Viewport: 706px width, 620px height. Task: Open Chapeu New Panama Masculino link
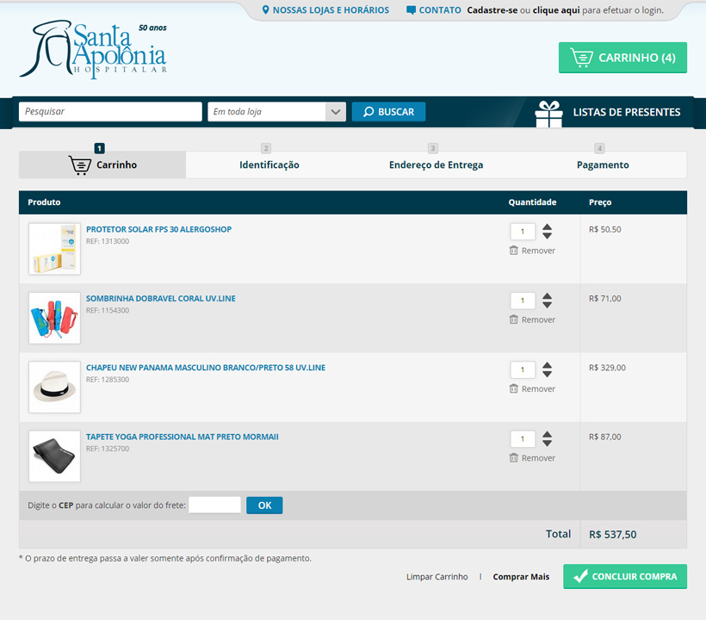(206, 368)
